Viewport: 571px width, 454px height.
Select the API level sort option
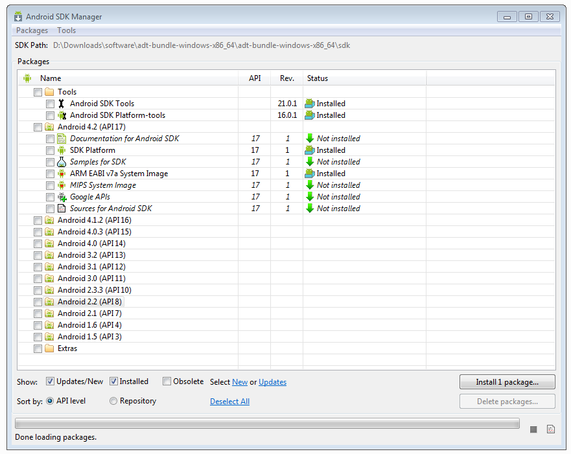click(51, 401)
